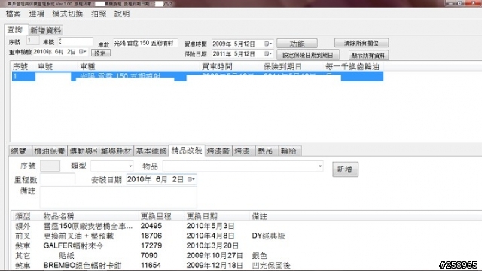Open the 買車時間 date picker dropdown
This screenshot has height=271, width=482.
pyautogui.click(x=268, y=44)
